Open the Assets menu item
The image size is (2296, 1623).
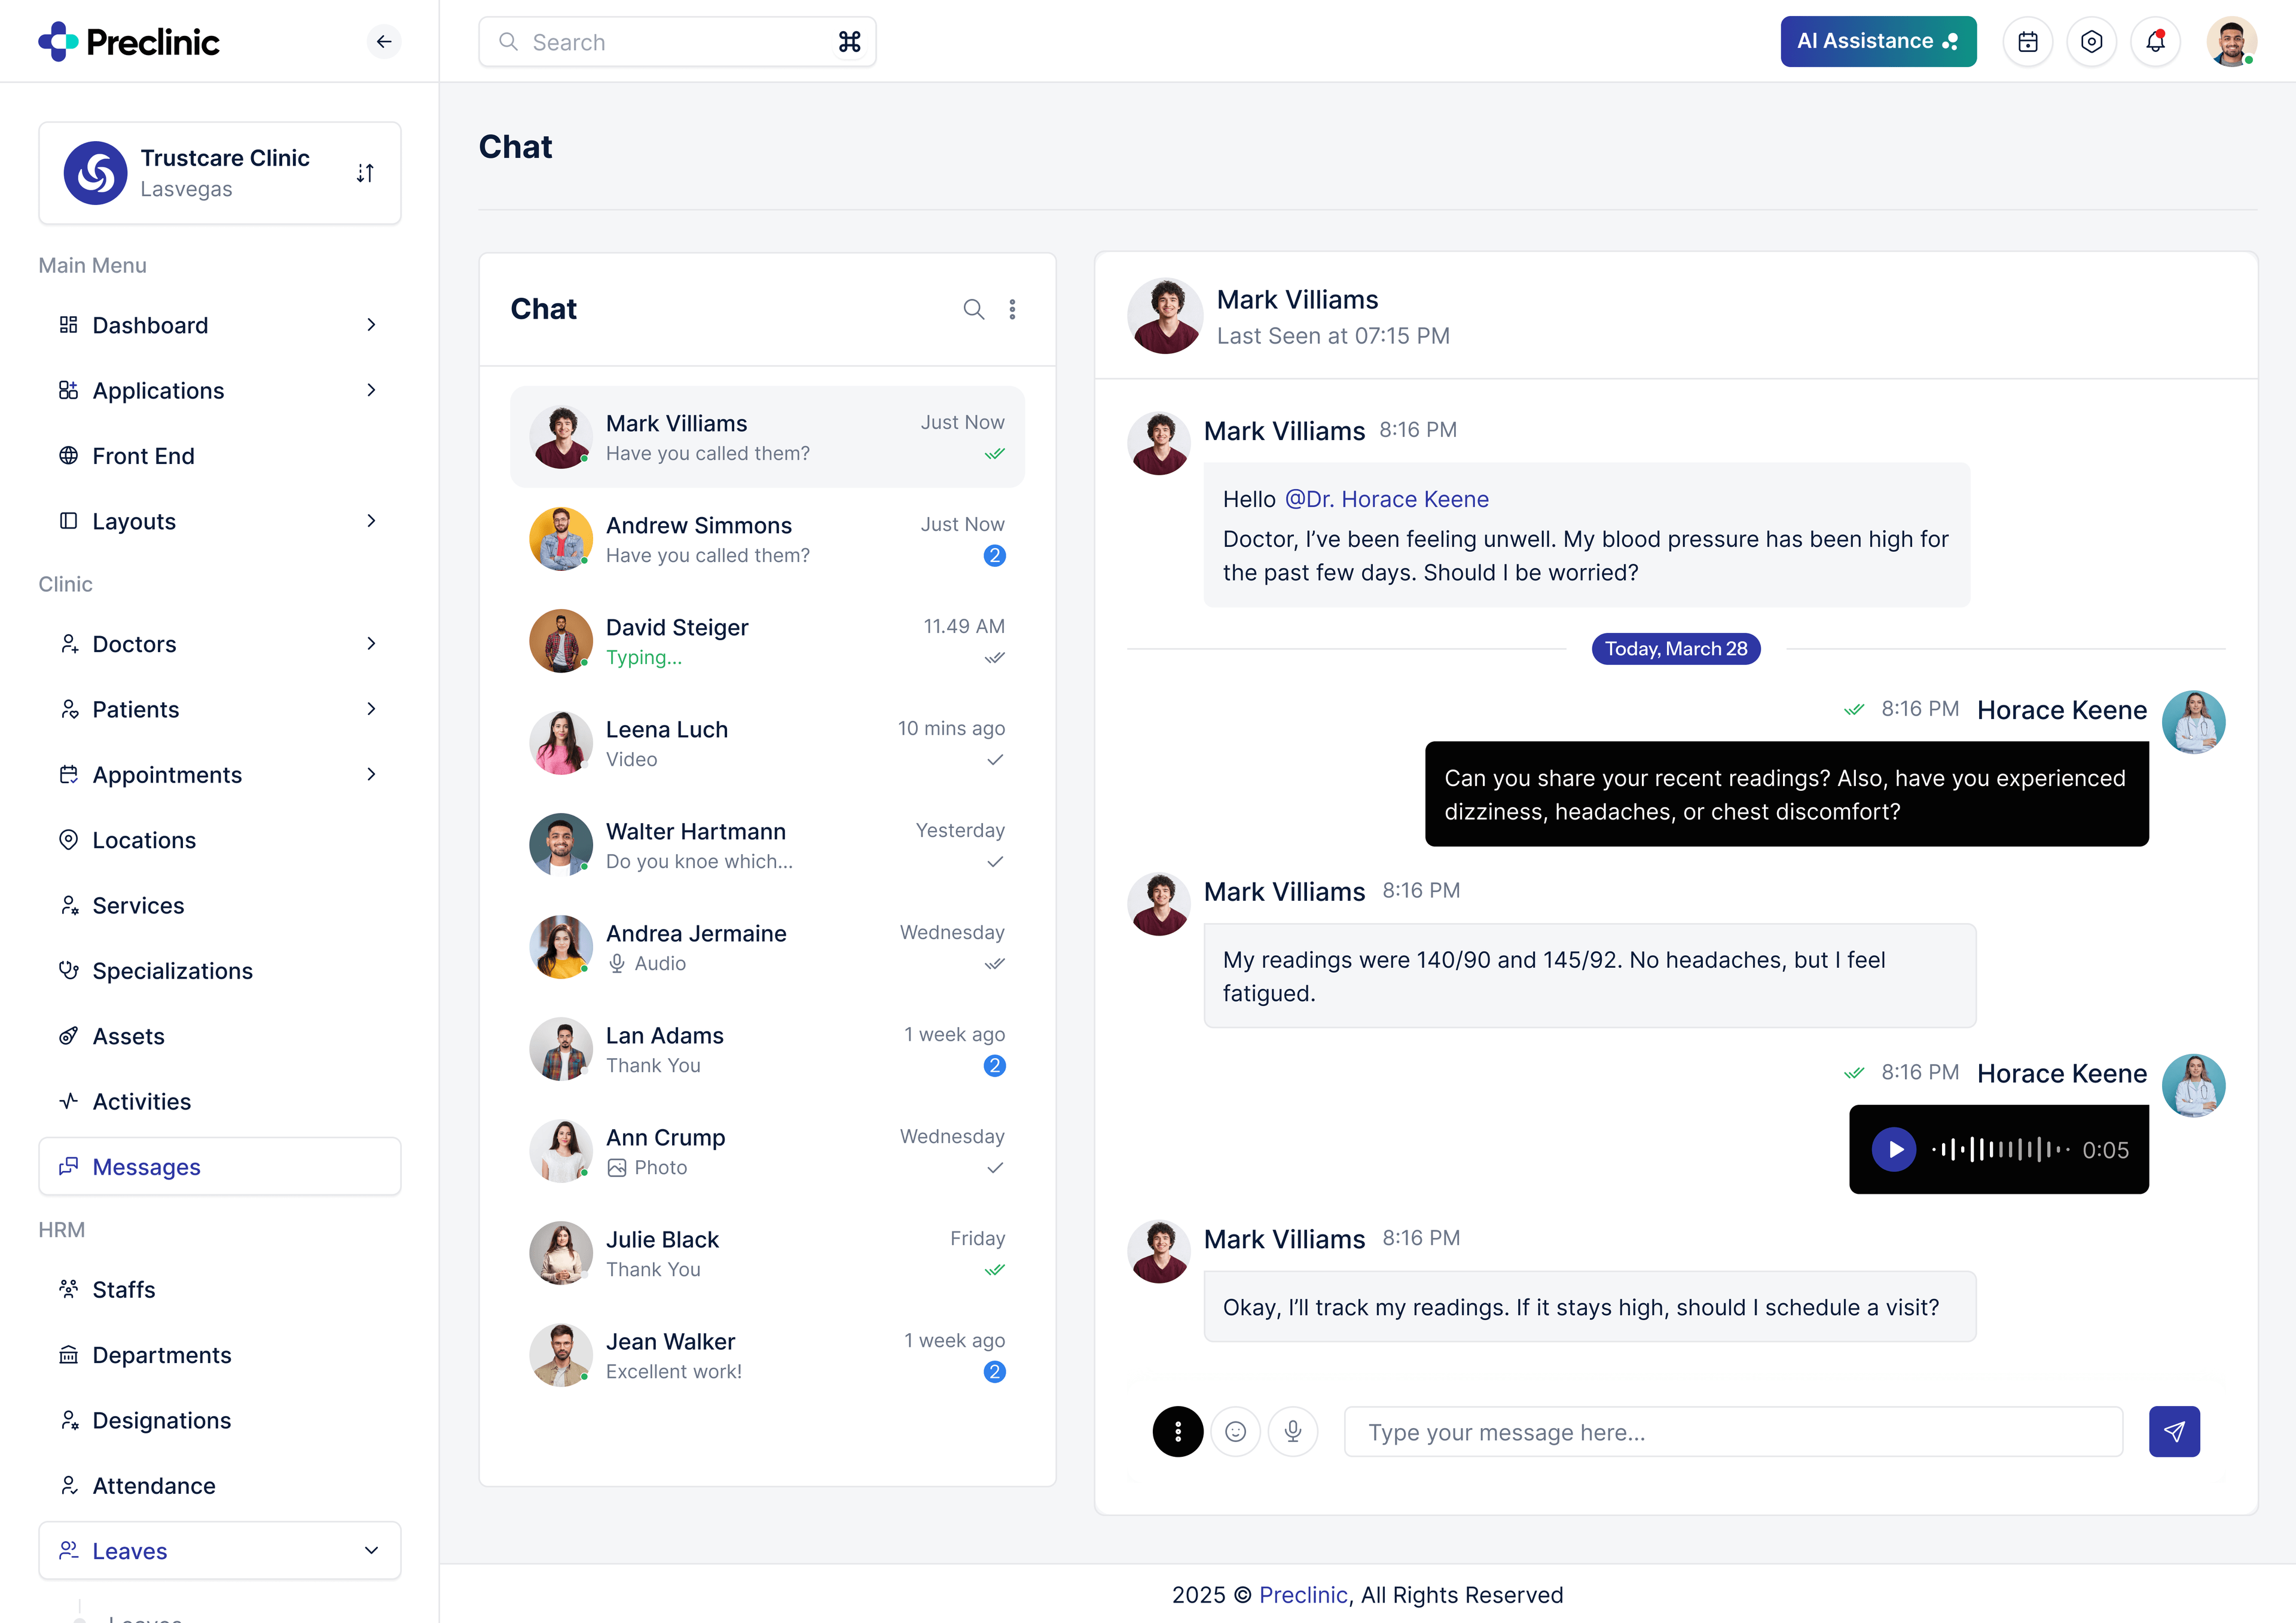[219, 1036]
